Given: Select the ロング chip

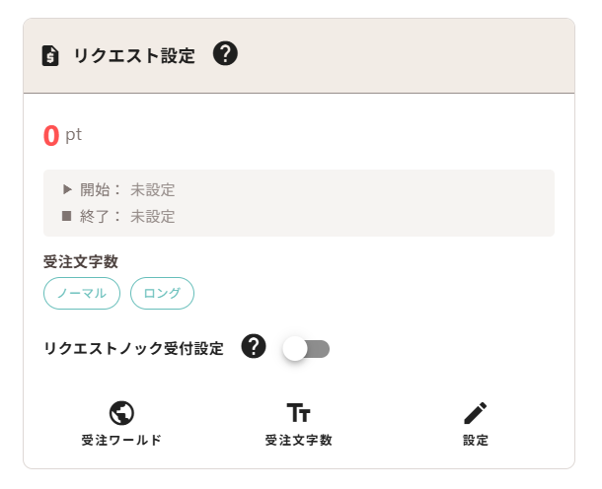Looking at the screenshot, I should tap(162, 294).
